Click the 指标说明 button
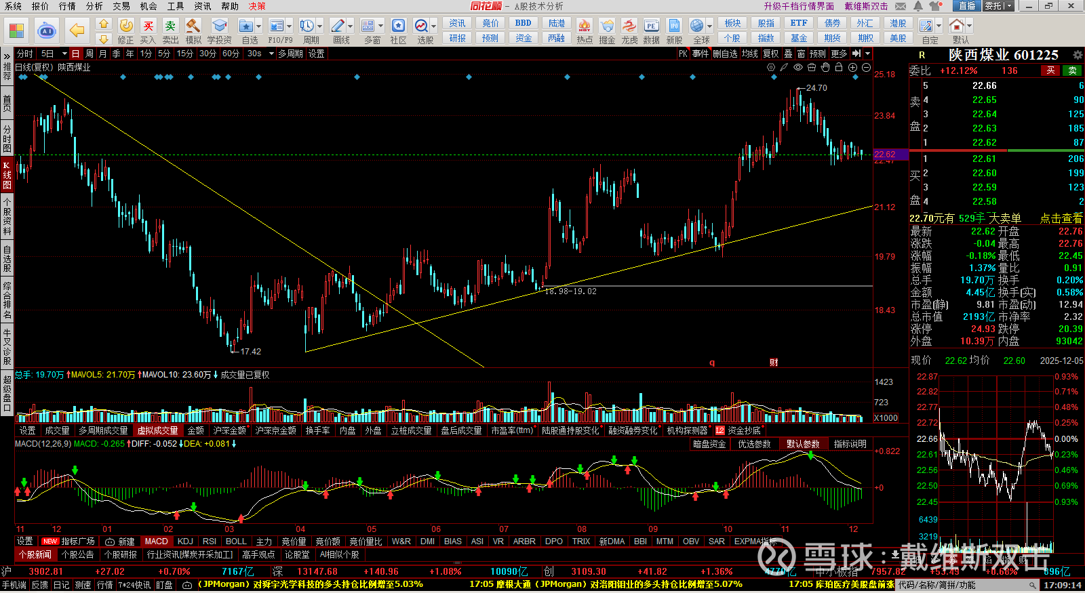 pyautogui.click(x=850, y=444)
